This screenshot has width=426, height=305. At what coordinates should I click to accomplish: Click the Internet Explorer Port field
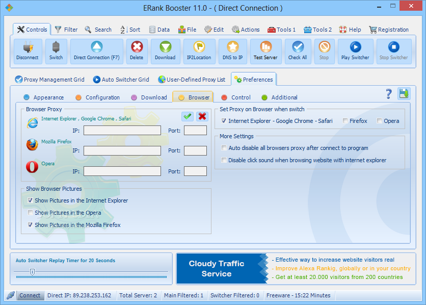coord(195,131)
